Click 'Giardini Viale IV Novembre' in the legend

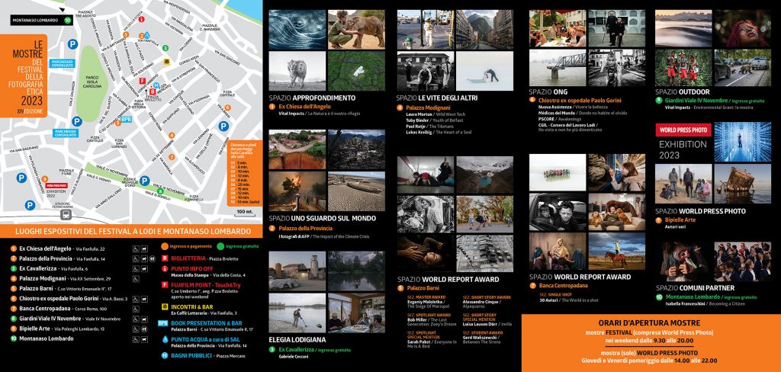(66, 319)
